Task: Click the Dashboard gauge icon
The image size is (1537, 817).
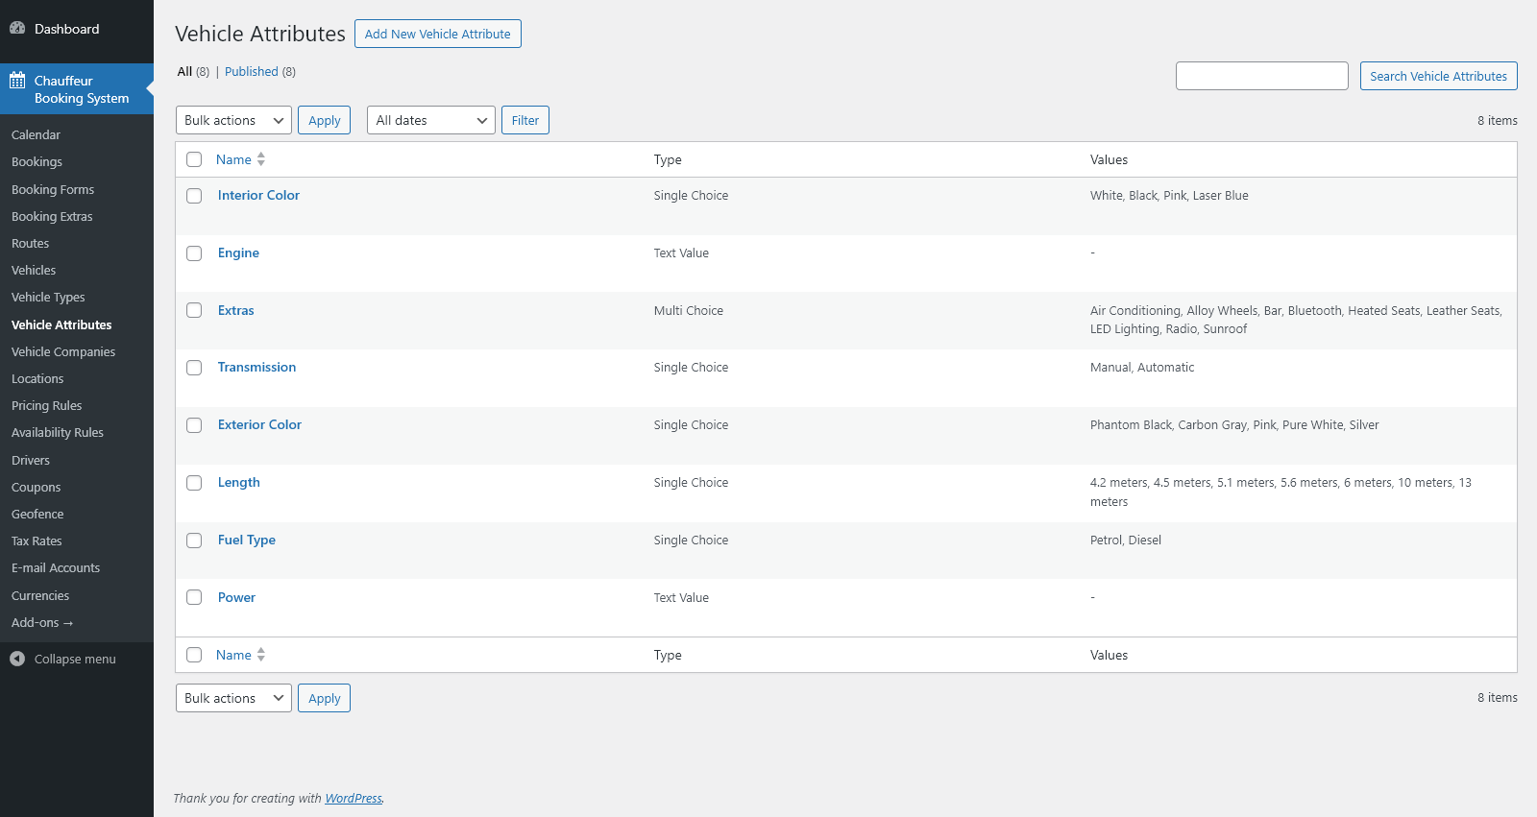Action: pyautogui.click(x=17, y=29)
